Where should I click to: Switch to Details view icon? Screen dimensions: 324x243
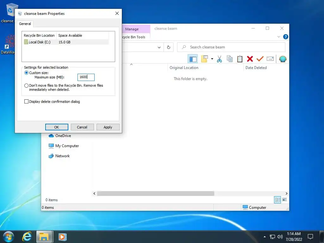[277, 200]
